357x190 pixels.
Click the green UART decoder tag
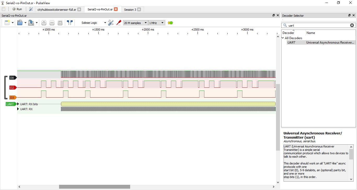[x=10, y=104]
